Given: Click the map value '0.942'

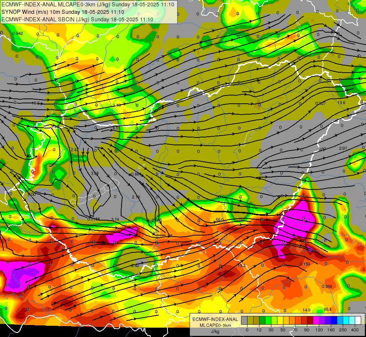Looking at the screenshot, I should (18, 33).
